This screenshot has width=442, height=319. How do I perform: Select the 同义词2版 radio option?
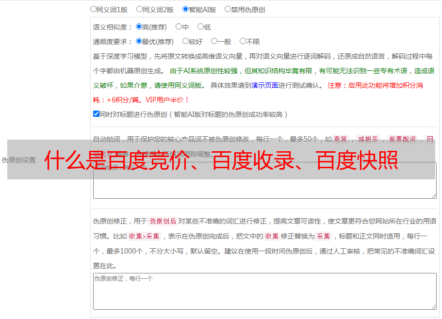pos(139,9)
